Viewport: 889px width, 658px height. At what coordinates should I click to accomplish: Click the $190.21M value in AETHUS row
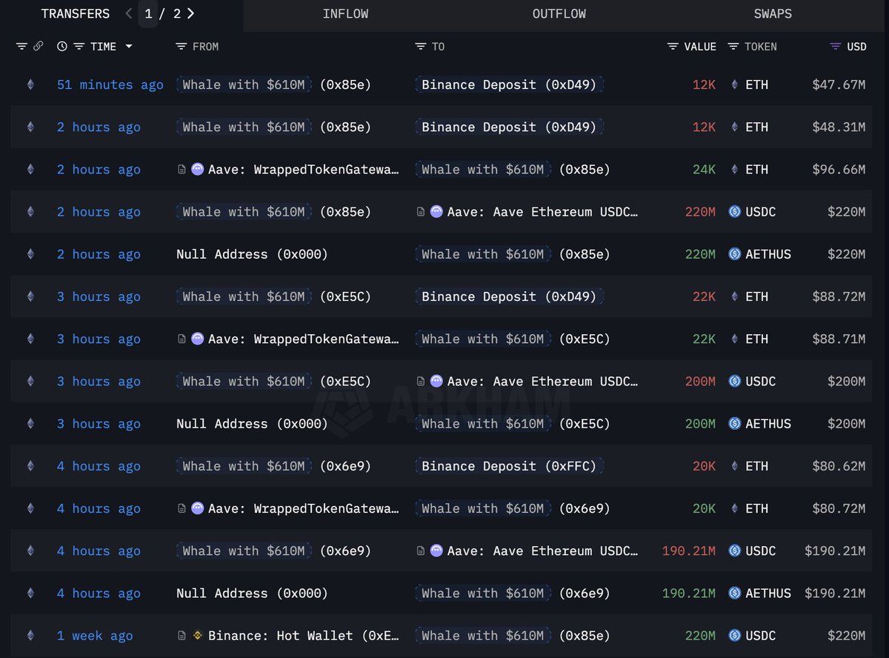click(835, 593)
